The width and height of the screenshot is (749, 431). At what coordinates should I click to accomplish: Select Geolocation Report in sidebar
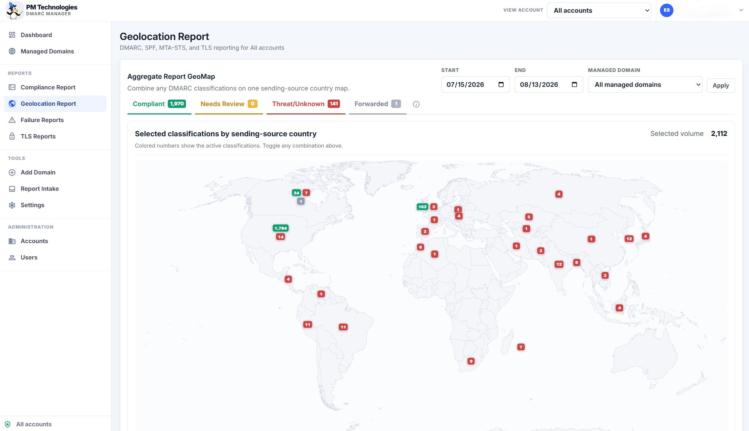point(55,104)
